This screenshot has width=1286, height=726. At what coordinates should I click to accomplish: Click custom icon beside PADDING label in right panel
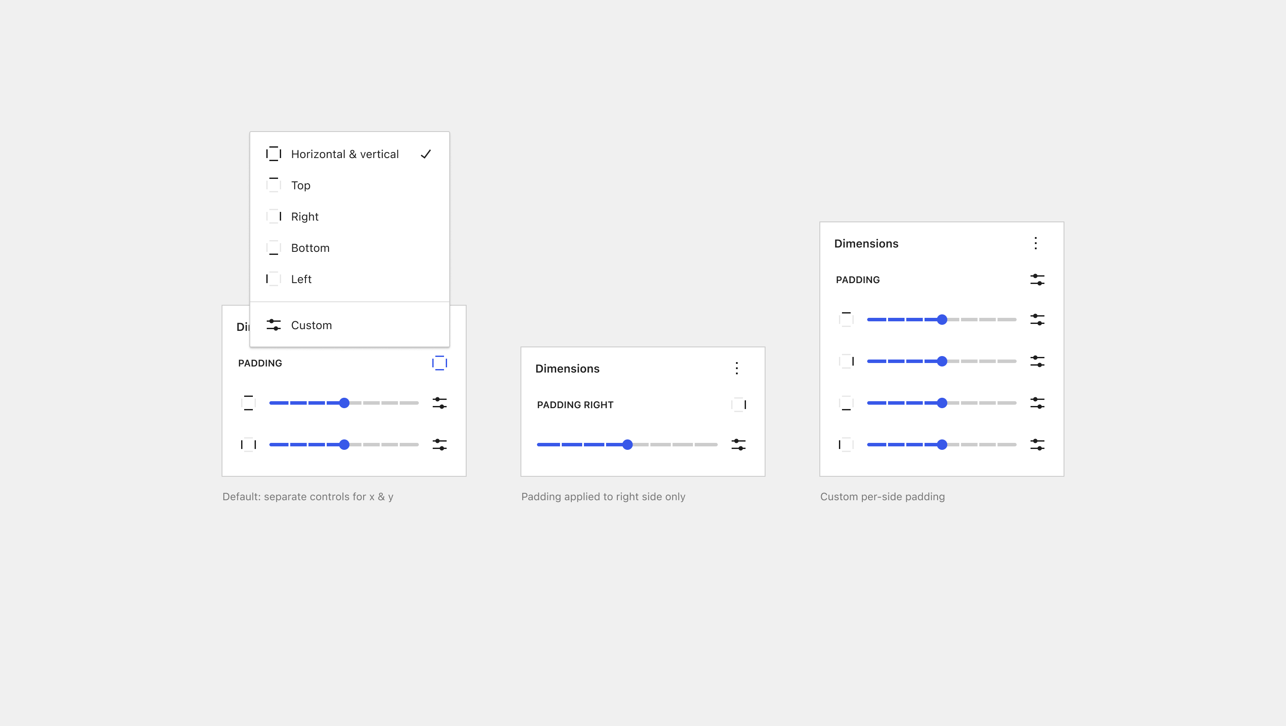[1037, 280]
